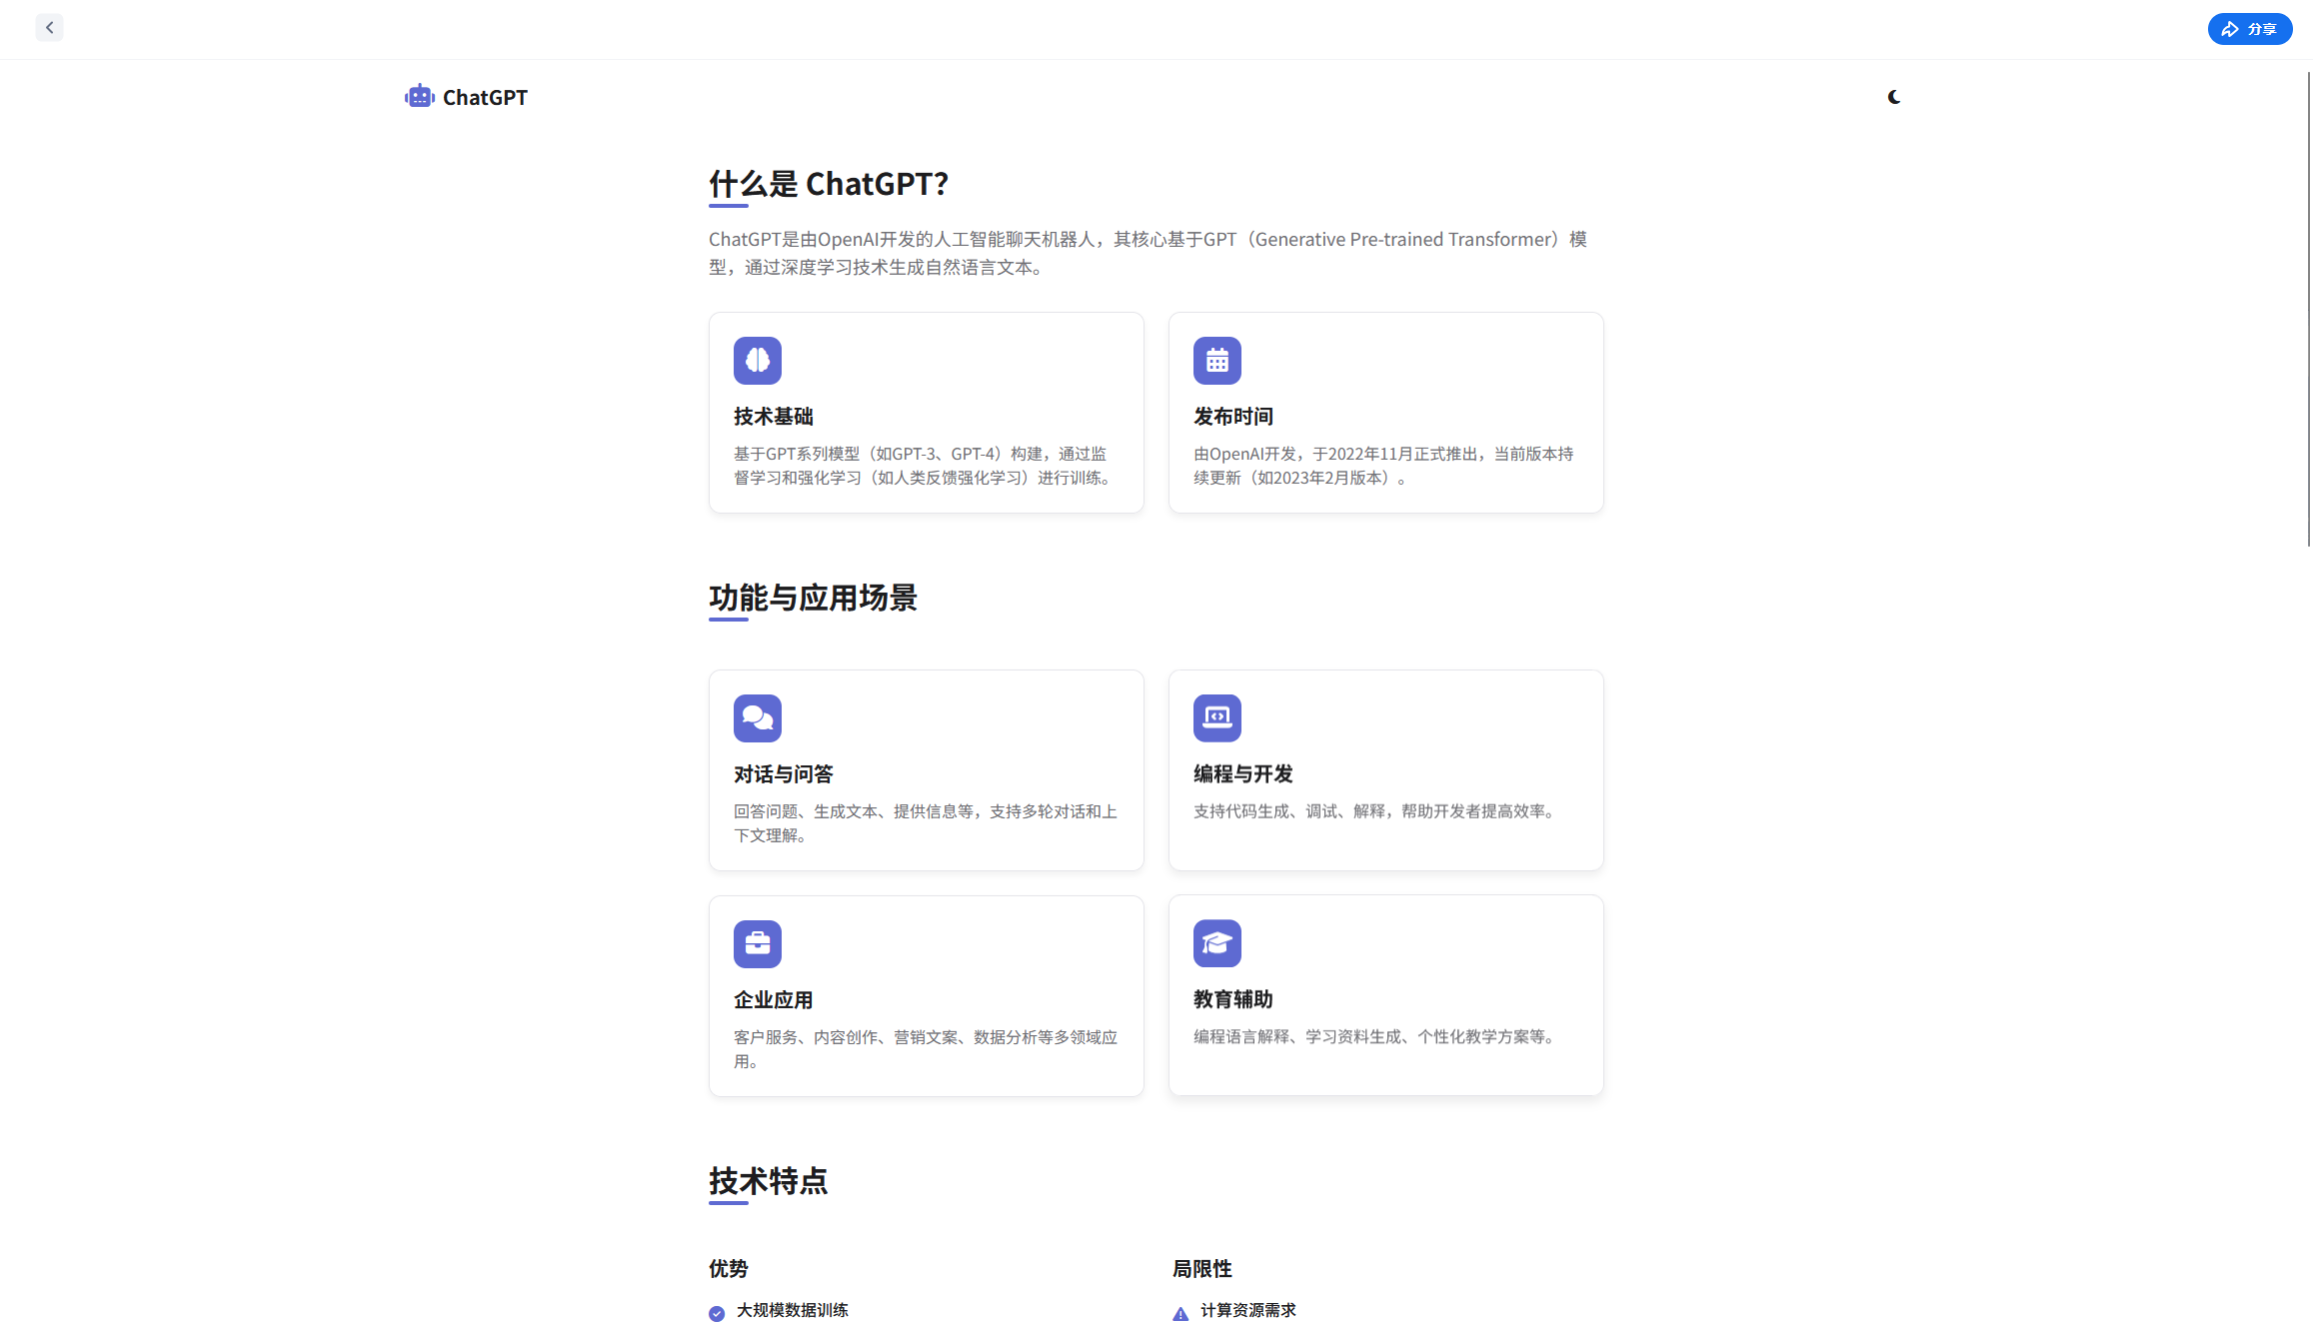This screenshot has width=2313, height=1322.
Task: Click the laptop code icon on 编程与开发
Action: pos(1216,718)
